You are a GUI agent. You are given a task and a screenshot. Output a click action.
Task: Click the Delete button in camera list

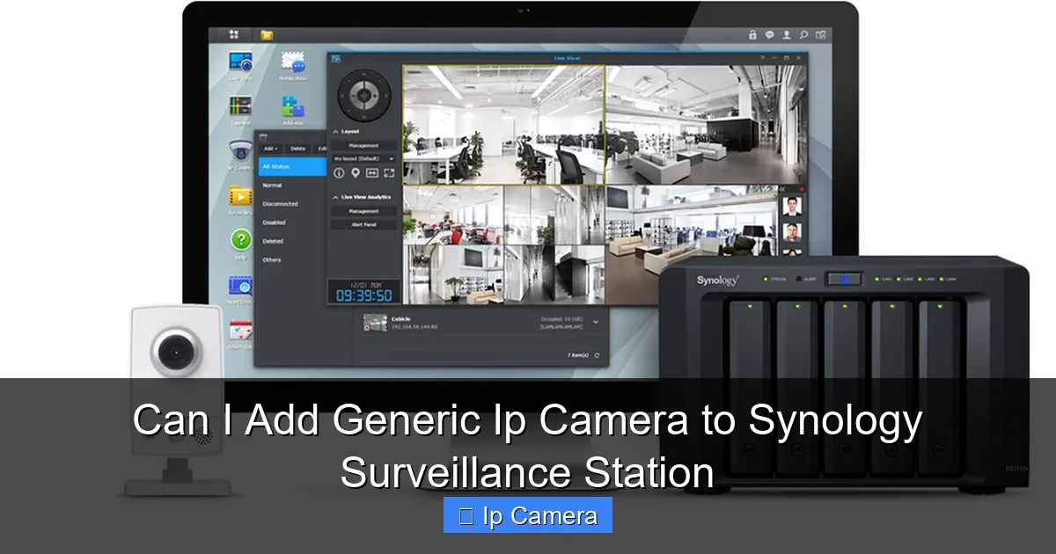(298, 149)
